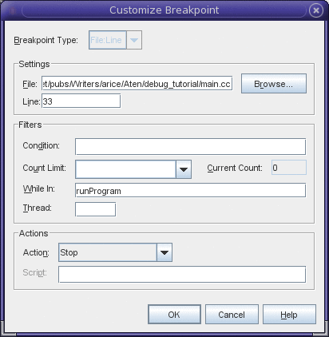Click the Count Limit combo text box
Viewport: 329px width, 337px height.
[x=125, y=169]
